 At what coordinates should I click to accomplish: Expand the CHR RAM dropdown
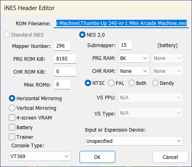pos(134,71)
